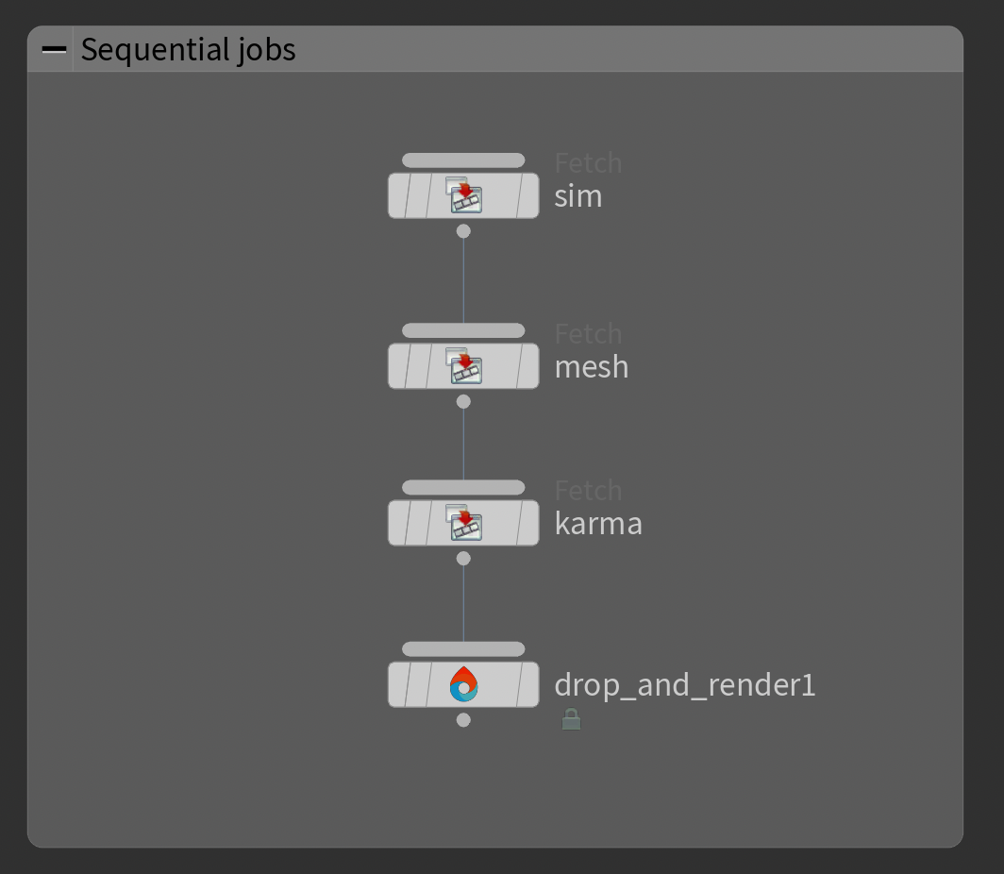1004x874 pixels.
Task: Click the Fetch icon on the mesh node
Action: coord(463,365)
